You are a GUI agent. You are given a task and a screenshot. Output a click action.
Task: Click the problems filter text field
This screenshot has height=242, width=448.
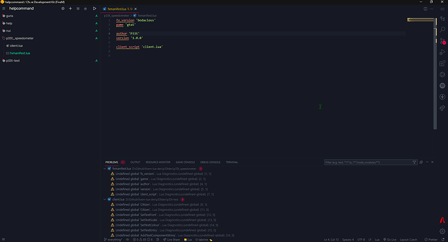[368, 162]
